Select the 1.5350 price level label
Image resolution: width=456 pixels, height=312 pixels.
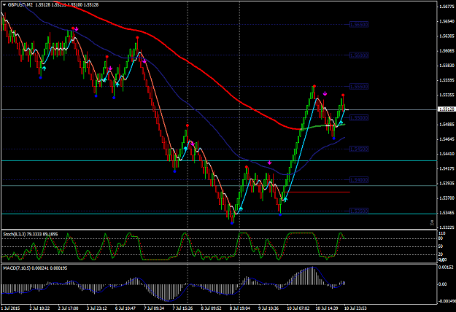tap(359, 211)
